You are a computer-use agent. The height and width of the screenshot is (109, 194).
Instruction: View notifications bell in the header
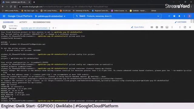coord(179,16)
